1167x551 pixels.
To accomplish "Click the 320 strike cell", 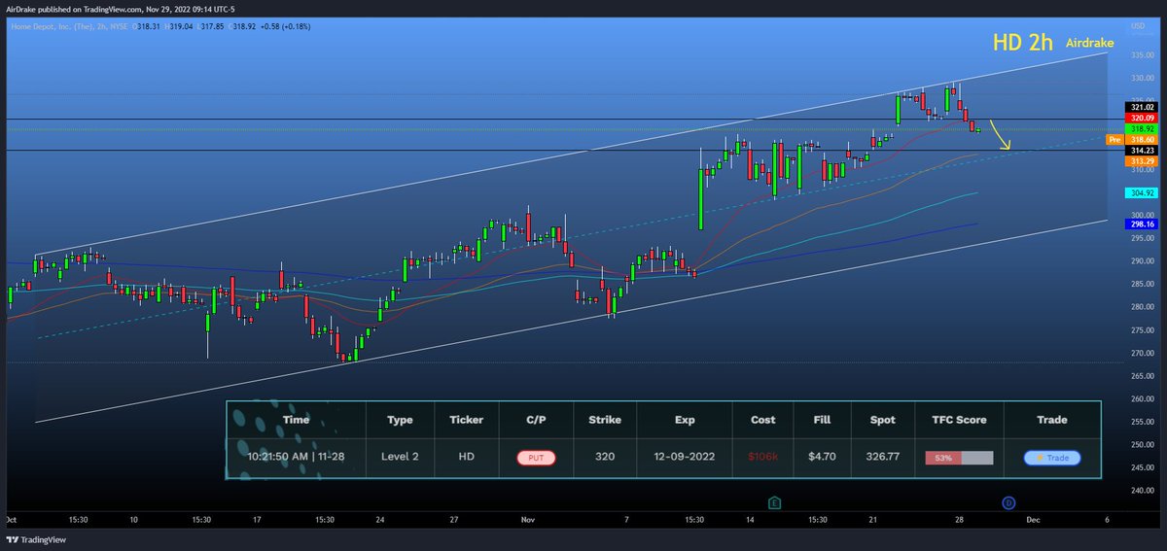I will pyautogui.click(x=604, y=457).
